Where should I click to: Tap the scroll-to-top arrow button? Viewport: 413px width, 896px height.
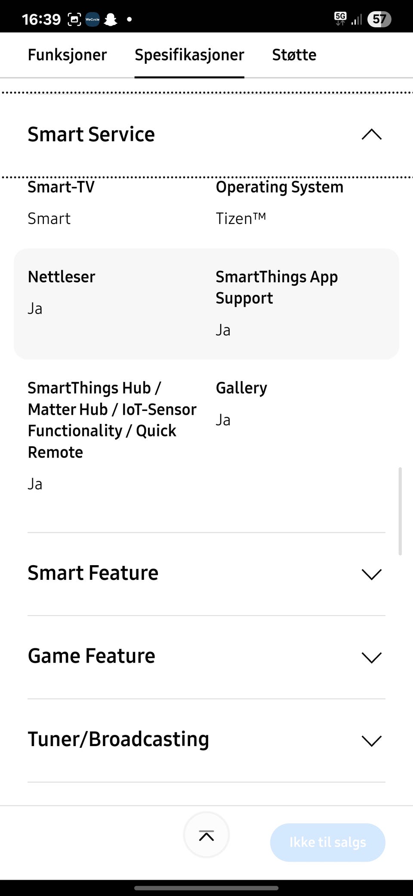click(206, 836)
